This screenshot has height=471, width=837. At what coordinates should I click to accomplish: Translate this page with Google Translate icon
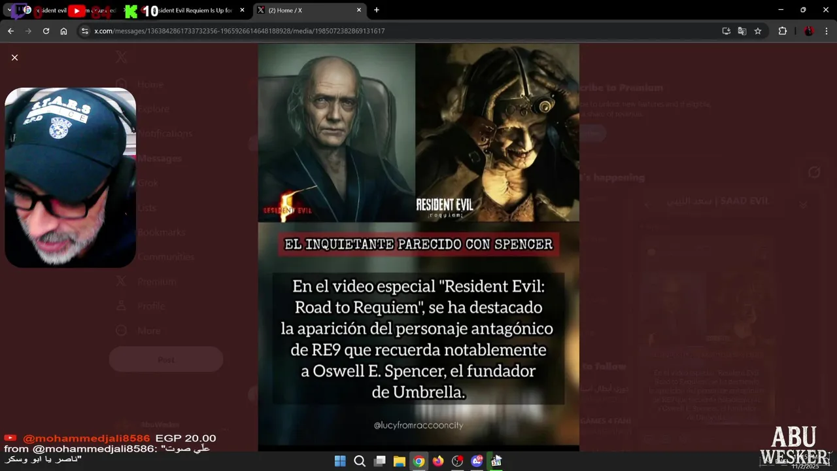pos(742,31)
